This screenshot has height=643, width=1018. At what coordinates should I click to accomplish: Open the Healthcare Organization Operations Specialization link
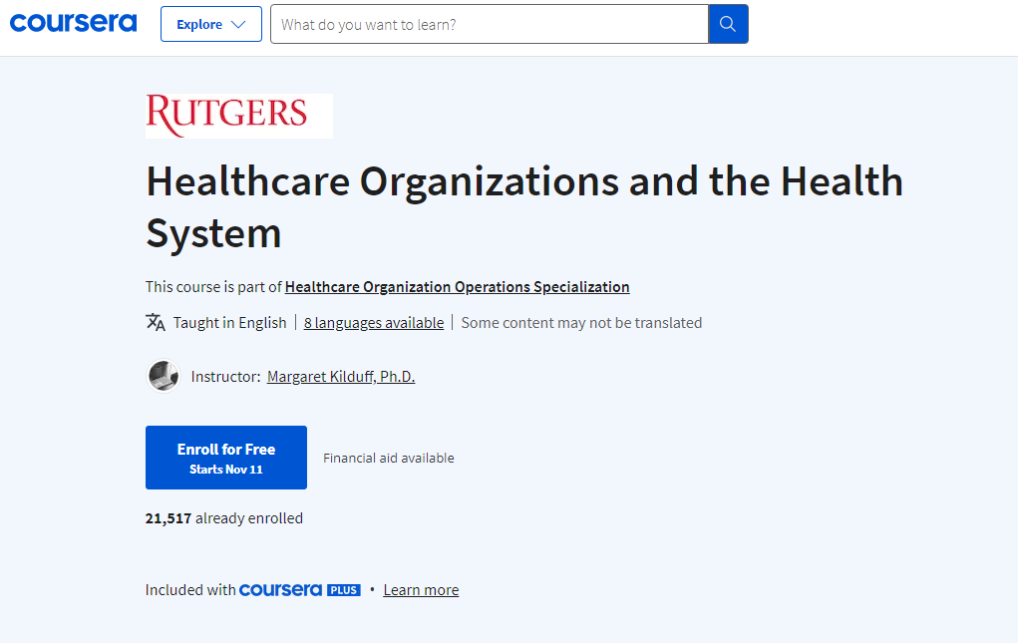pyautogui.click(x=457, y=286)
